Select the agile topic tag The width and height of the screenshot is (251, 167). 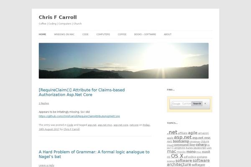[x=192, y=133]
